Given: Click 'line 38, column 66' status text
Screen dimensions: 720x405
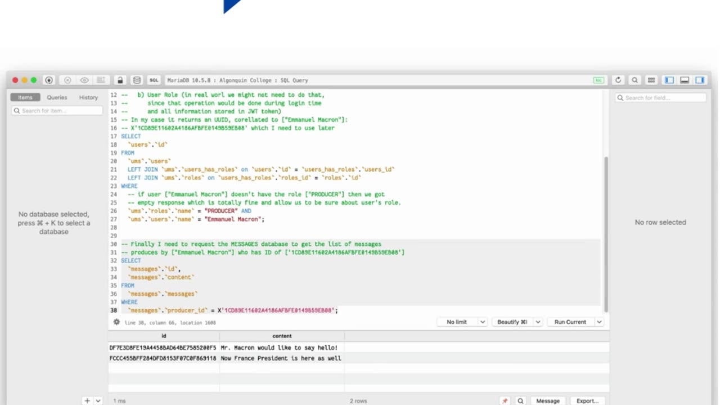Looking at the screenshot, I should [152, 323].
